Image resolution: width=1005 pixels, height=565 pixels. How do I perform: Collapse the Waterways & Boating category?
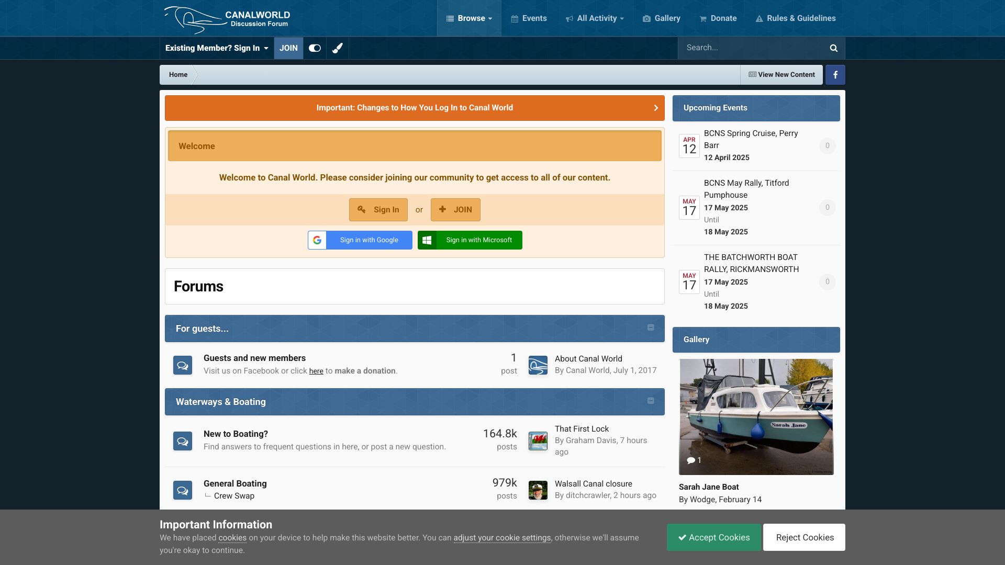[x=651, y=401]
